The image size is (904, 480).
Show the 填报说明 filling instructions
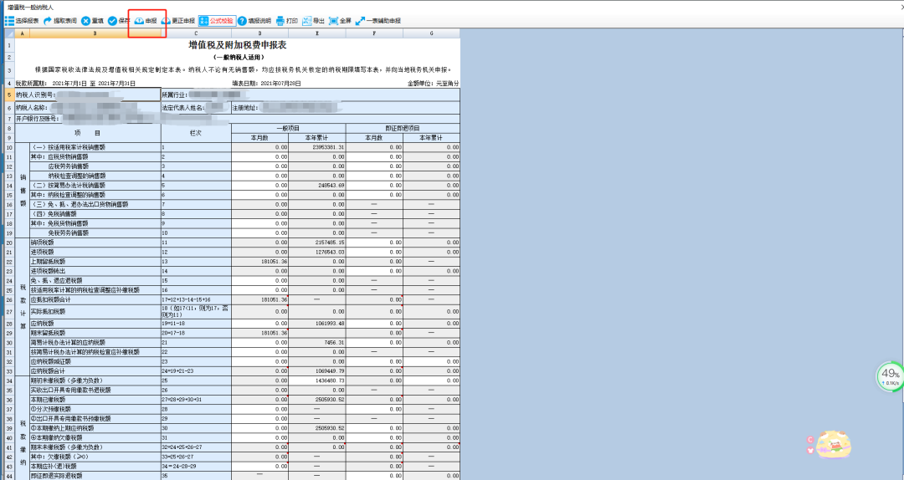pos(254,21)
